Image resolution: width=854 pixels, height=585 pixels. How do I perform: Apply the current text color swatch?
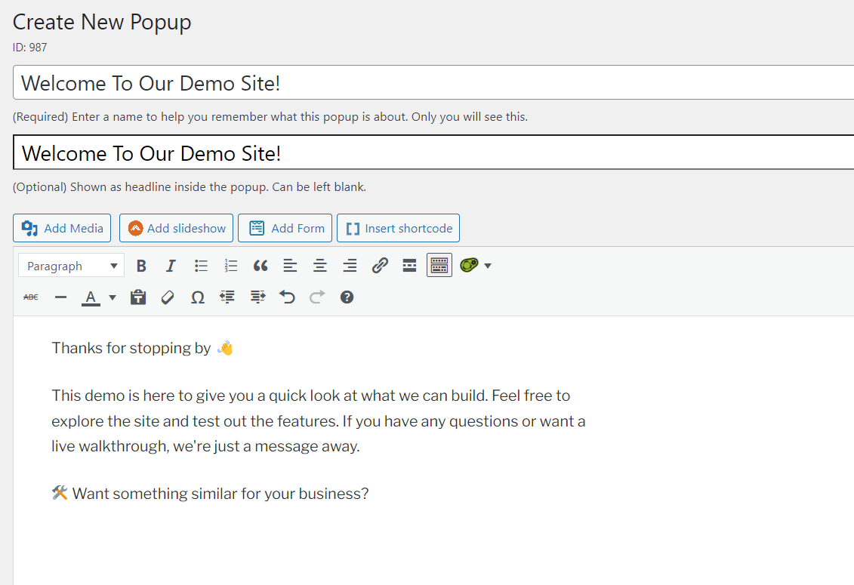pos(91,297)
